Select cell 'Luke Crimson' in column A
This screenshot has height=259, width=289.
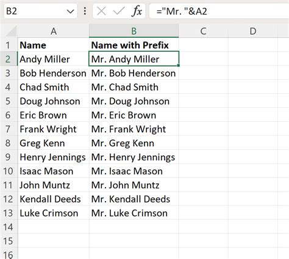pos(54,213)
